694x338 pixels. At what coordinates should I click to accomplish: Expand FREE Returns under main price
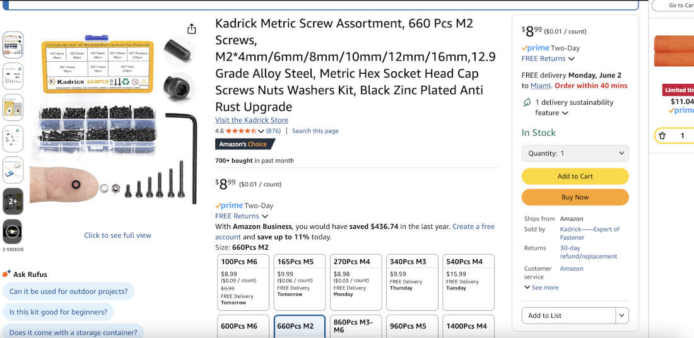[242, 216]
